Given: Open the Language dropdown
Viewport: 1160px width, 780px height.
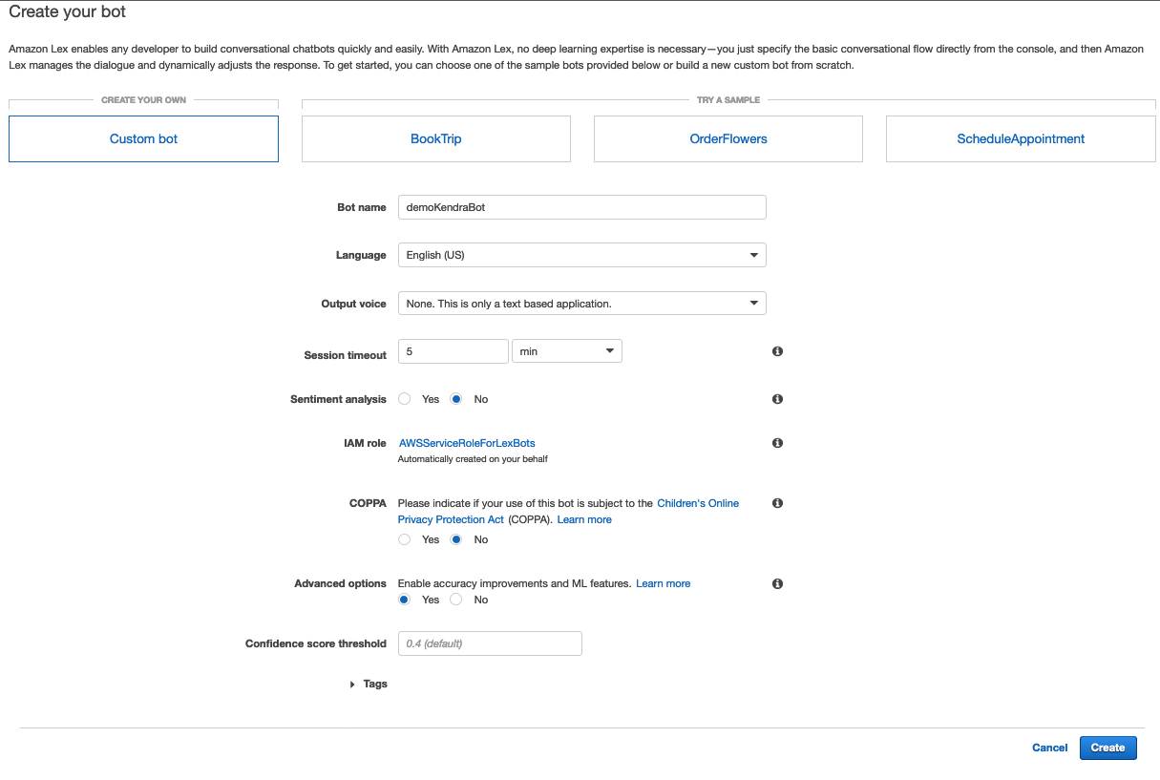Looking at the screenshot, I should (582, 255).
